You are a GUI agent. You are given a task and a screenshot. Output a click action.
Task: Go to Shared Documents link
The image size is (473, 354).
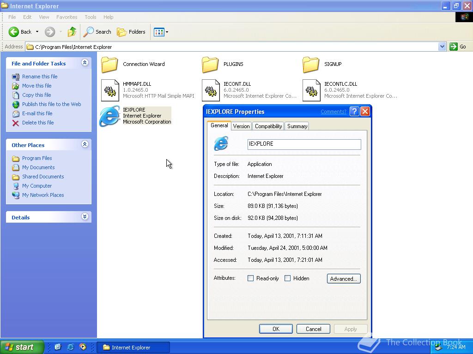click(43, 177)
